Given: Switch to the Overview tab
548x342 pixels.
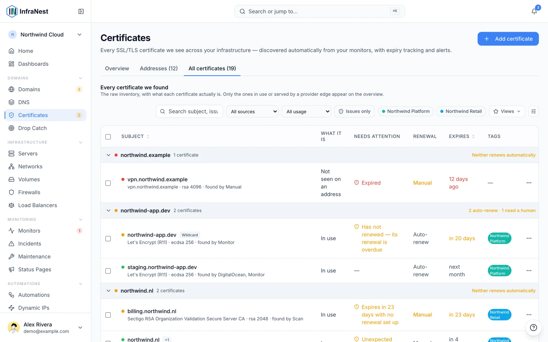Looking at the screenshot, I should pos(117,68).
